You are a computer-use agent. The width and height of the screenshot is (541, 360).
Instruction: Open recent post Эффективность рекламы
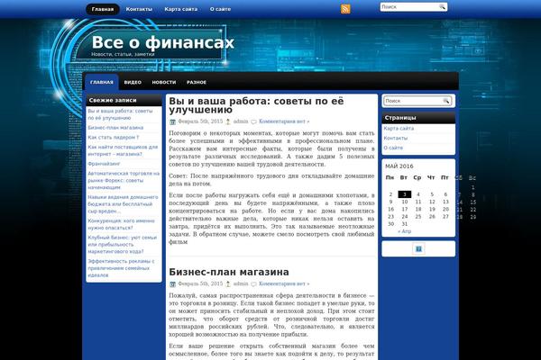(x=121, y=268)
